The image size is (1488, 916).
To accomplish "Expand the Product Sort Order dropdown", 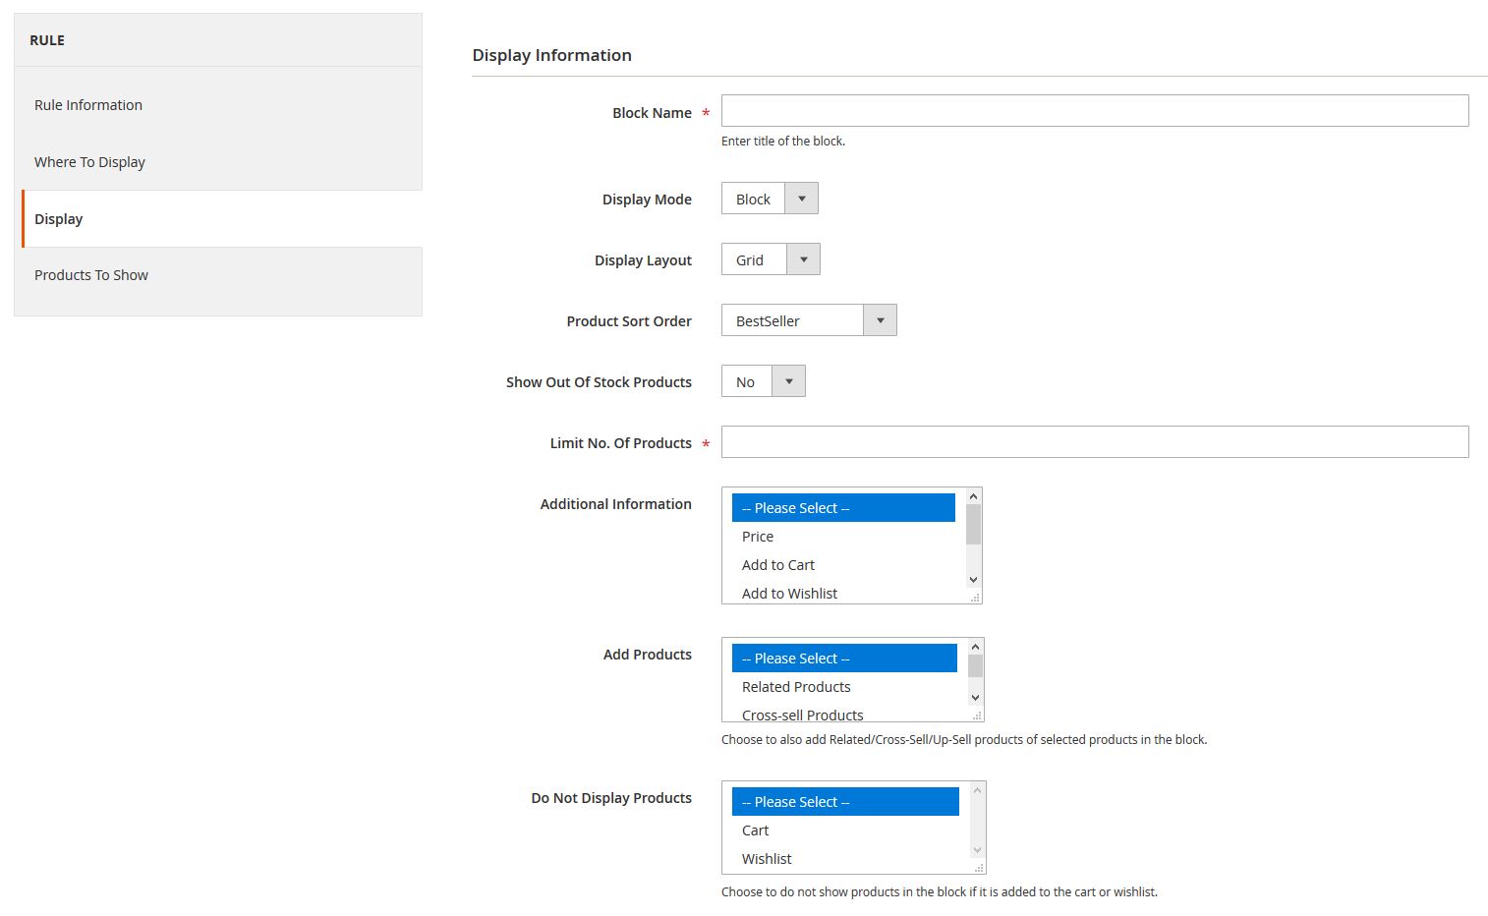I will tap(808, 320).
